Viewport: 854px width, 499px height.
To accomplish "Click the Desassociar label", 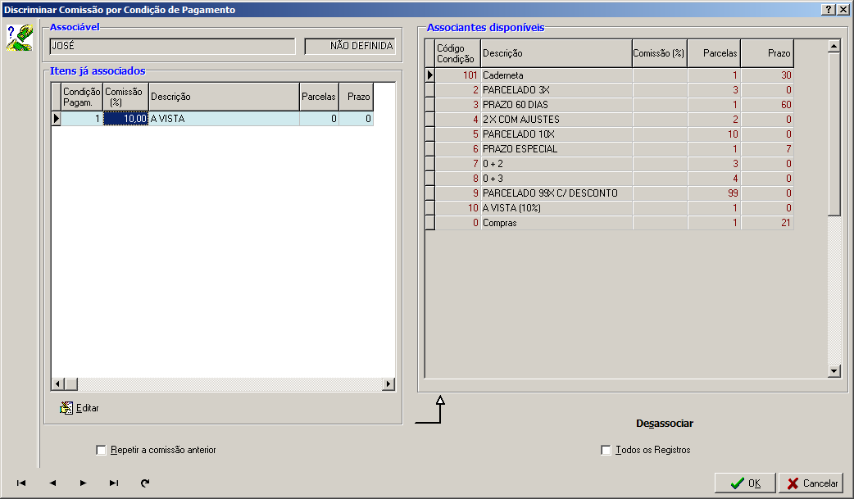I will (x=665, y=424).
